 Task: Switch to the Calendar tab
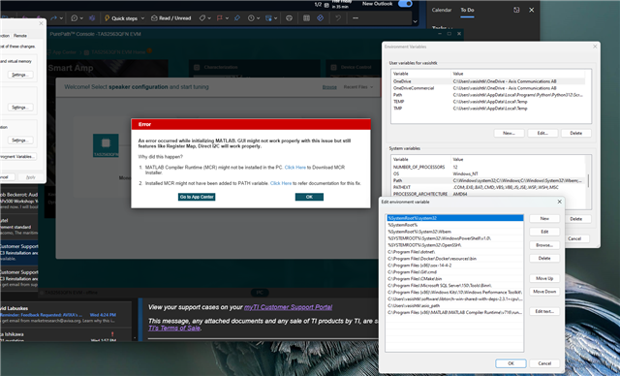pyautogui.click(x=442, y=10)
